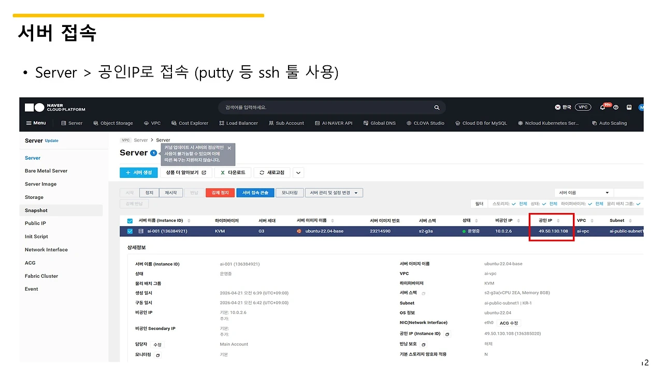Image resolution: width=663 pixels, height=373 pixels.
Task: Click the search magnifier in search bar
Action: point(437,107)
